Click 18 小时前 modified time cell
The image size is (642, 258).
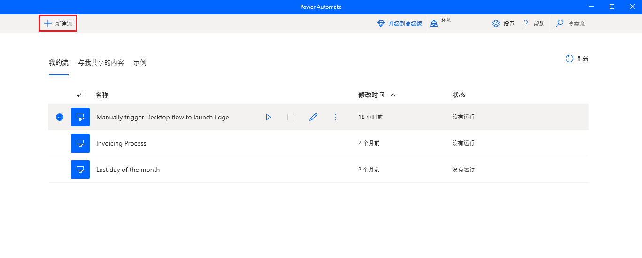click(371, 117)
